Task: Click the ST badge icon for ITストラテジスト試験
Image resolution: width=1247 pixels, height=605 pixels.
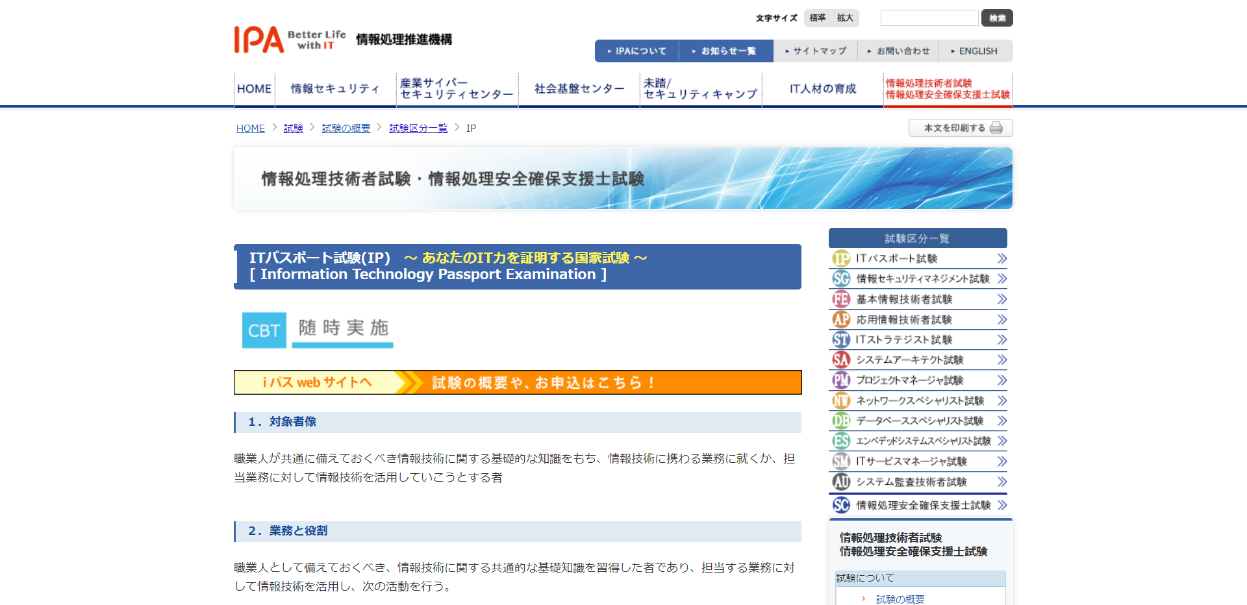Action: point(841,340)
